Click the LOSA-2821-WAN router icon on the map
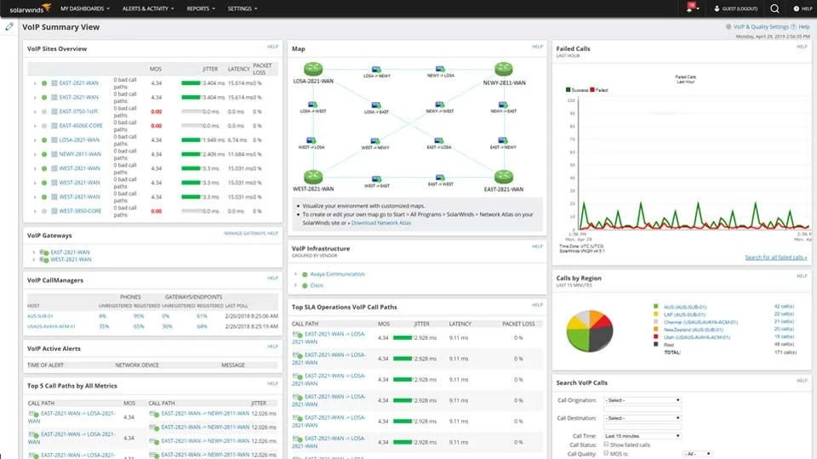The image size is (817, 459). tap(314, 69)
